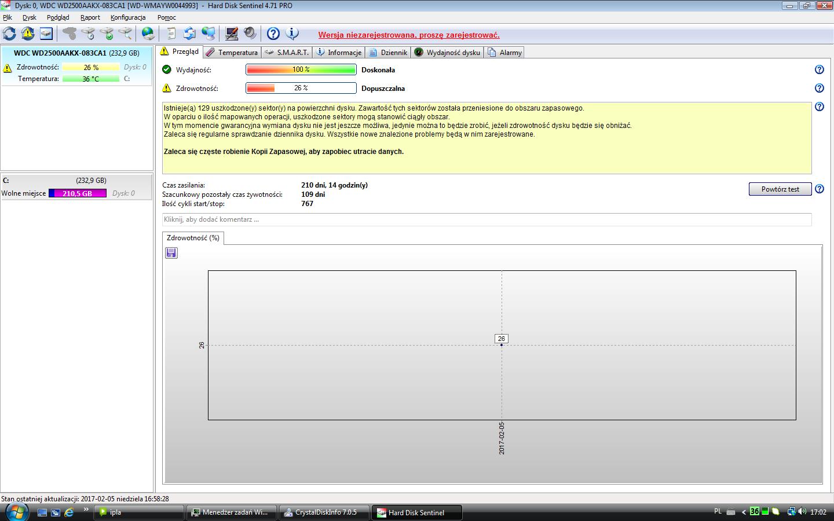Click the network tray icon

[x=791, y=512]
